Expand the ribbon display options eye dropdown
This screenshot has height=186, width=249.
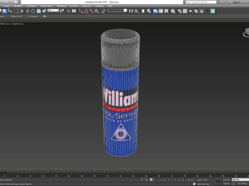click(x=45, y=17)
